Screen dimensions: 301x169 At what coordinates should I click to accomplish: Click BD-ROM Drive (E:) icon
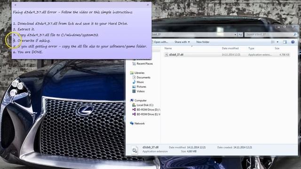[x=134, y=114]
